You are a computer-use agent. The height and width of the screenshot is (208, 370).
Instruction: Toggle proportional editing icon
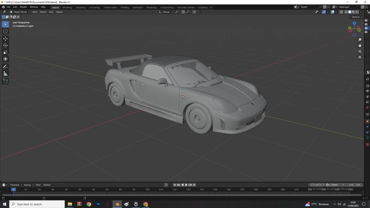[x=194, y=12]
